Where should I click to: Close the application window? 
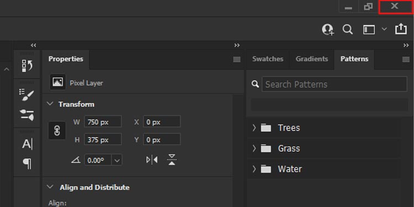click(395, 7)
